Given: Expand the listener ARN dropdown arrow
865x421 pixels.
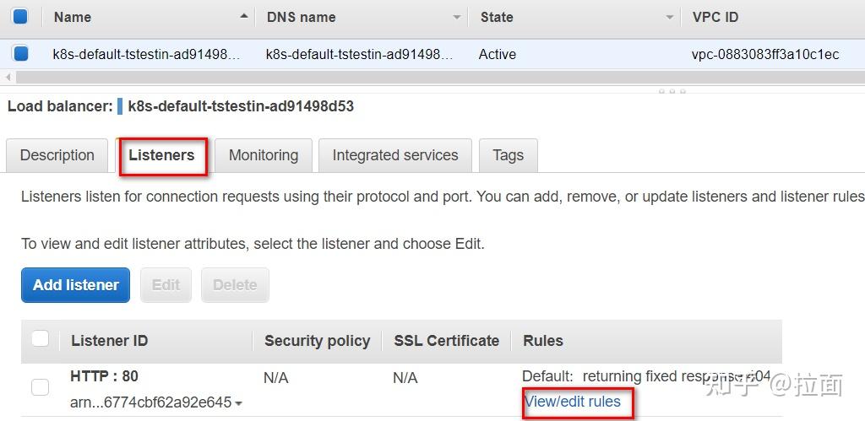Looking at the screenshot, I should coord(239,404).
